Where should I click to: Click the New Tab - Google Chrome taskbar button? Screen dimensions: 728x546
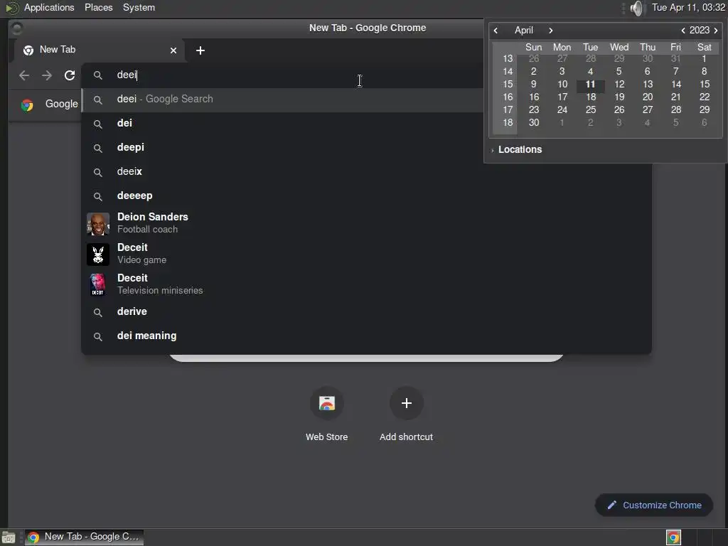[84, 537]
